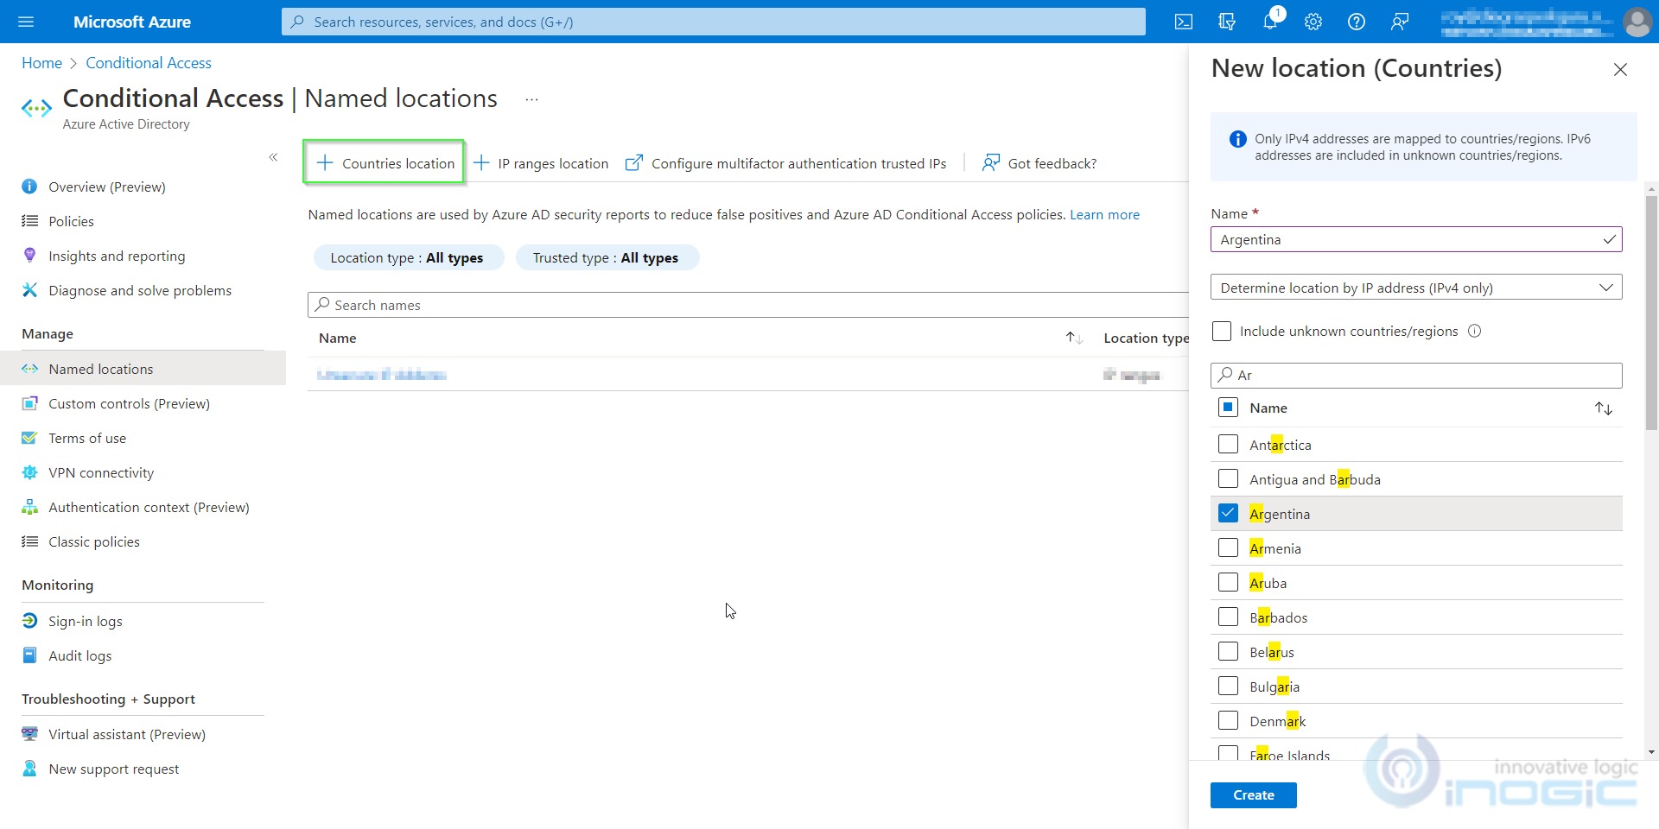Open Insights and reporting
1659x829 pixels.
coord(117,256)
